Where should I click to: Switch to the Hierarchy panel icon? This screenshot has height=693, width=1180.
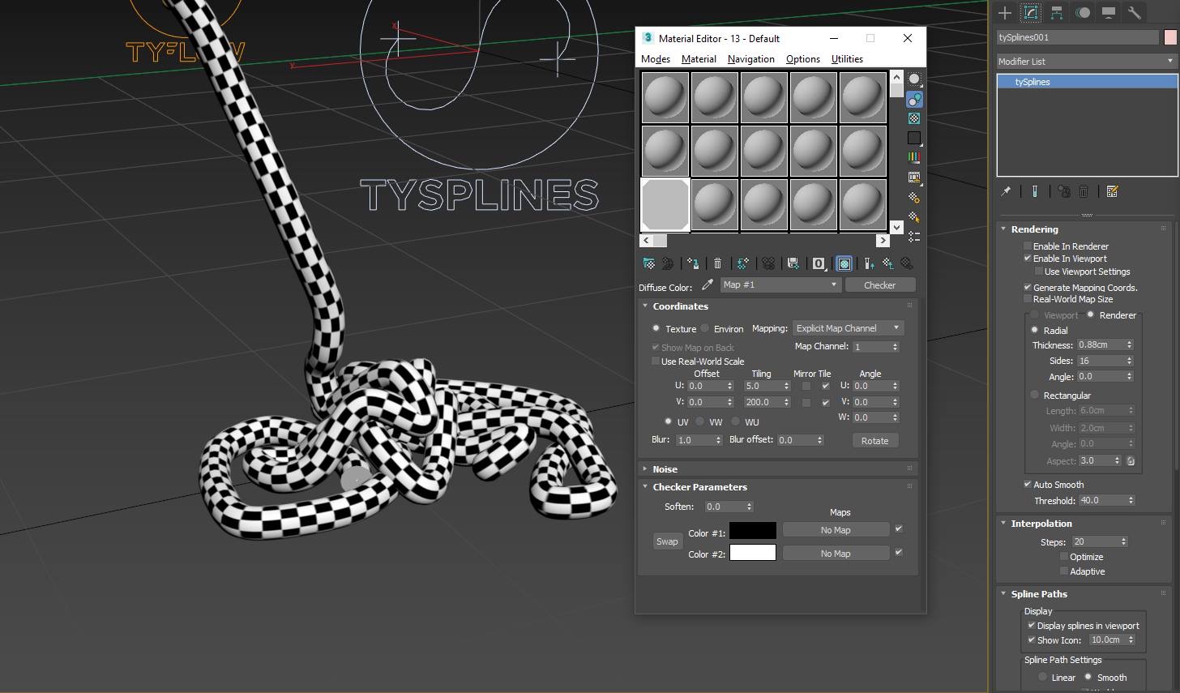click(1057, 12)
